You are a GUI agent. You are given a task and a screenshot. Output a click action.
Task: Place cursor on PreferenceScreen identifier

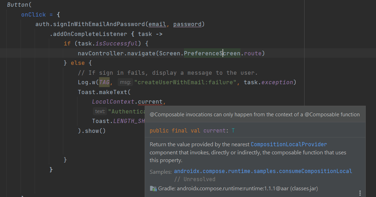tap(212, 53)
